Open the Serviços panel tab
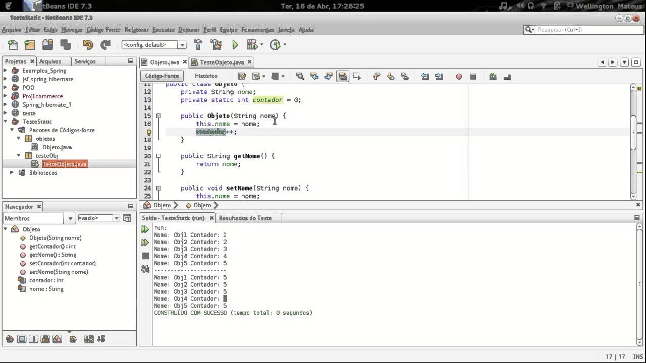Screen dimensions: 646x363 pyautogui.click(x=85, y=61)
